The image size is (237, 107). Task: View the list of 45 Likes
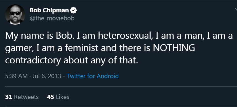(x=58, y=97)
